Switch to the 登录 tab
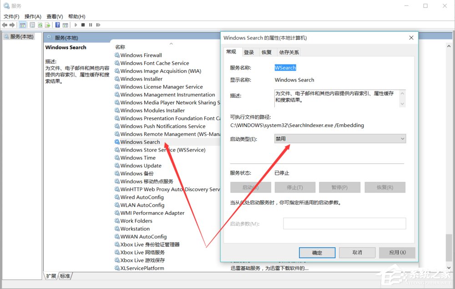The height and width of the screenshot is (289, 455). click(249, 52)
